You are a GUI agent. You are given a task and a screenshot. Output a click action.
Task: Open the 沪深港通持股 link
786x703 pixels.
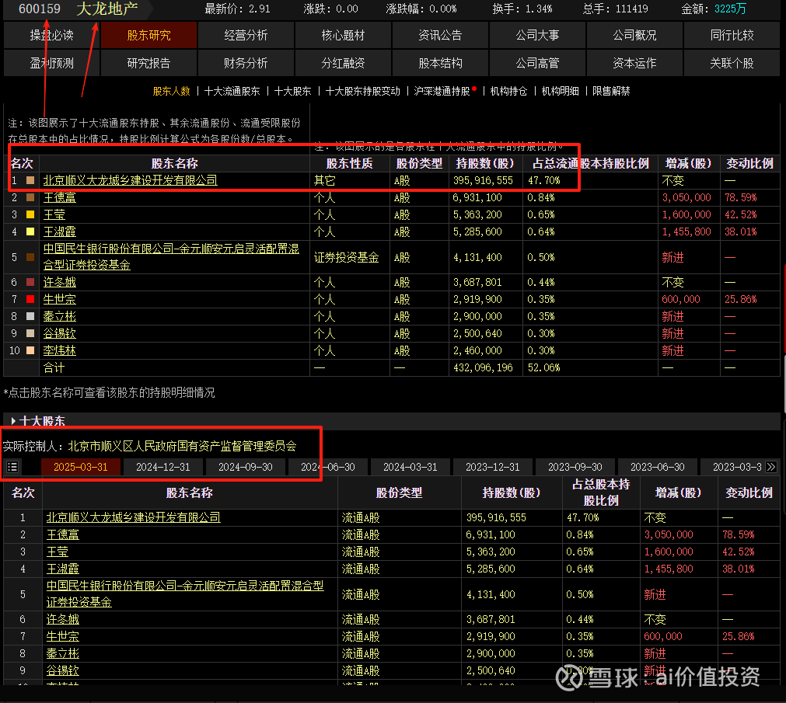click(442, 91)
